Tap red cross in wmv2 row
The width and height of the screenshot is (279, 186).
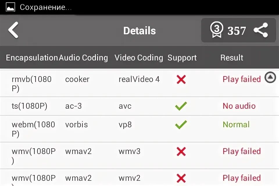coord(181,178)
